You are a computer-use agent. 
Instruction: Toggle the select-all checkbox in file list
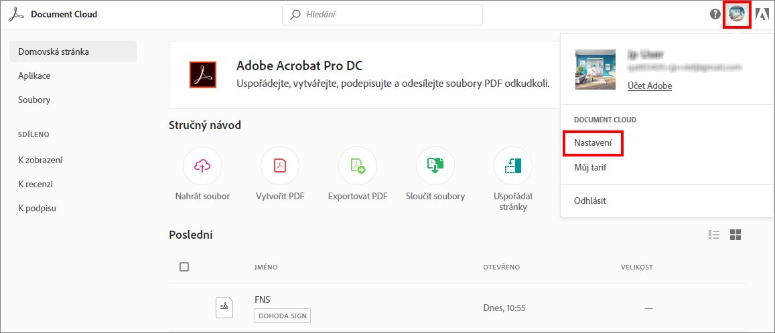pyautogui.click(x=184, y=267)
